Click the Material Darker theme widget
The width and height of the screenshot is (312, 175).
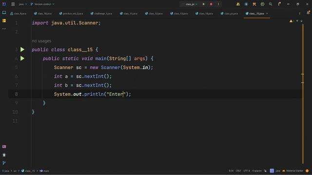tap(293, 171)
